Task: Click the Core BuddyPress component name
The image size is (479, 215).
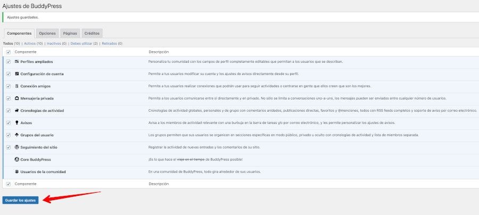Action: (36, 160)
